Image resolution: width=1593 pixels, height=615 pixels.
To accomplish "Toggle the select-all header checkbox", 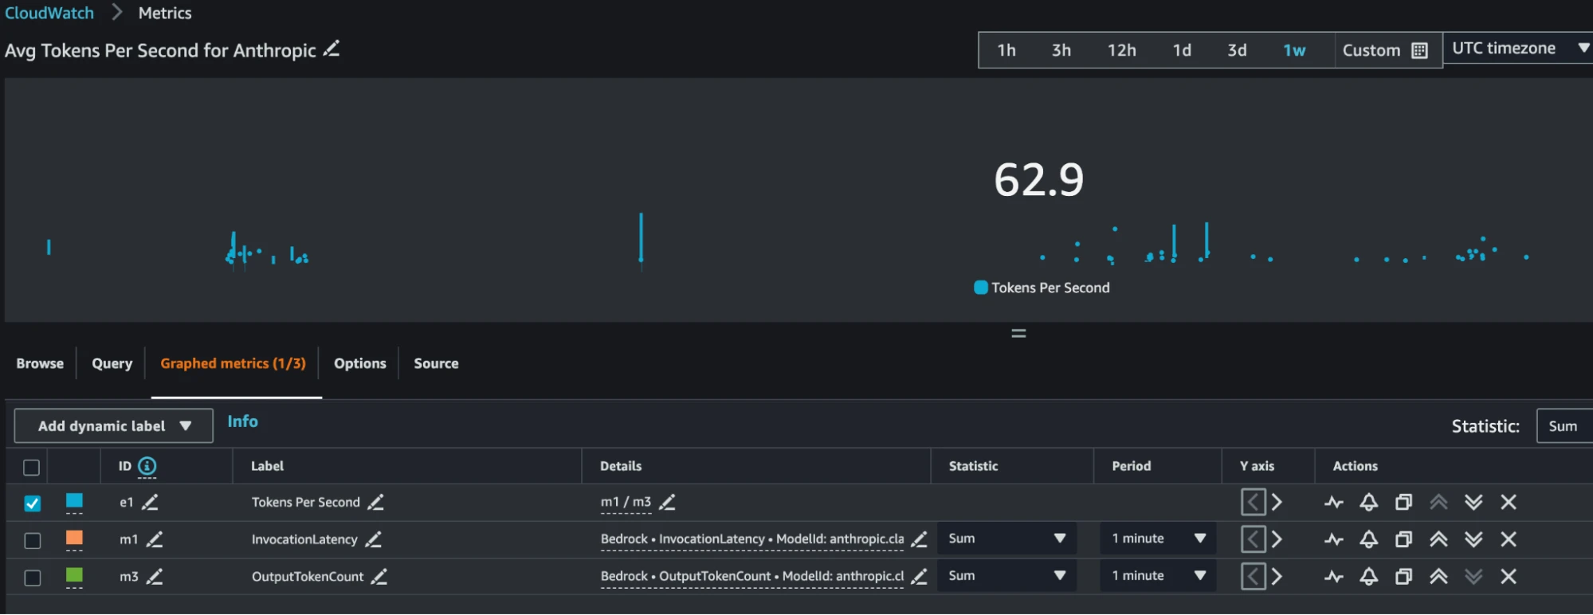I will pyautogui.click(x=32, y=467).
